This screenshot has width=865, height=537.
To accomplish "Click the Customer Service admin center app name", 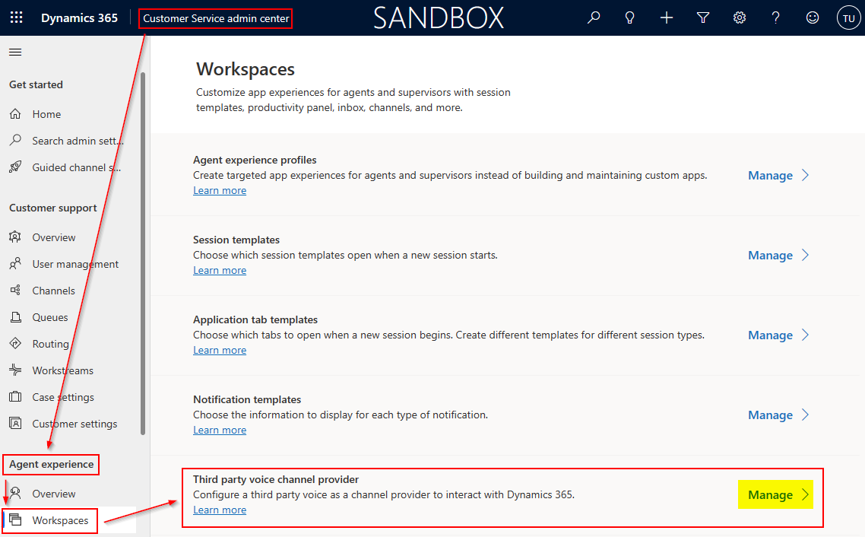I will [216, 18].
